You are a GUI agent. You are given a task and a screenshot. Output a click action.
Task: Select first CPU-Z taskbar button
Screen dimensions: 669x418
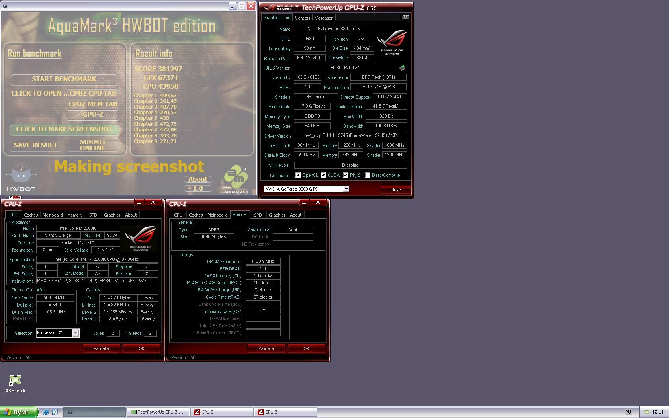click(x=222, y=412)
